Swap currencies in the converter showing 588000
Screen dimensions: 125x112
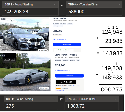[62, 5]
